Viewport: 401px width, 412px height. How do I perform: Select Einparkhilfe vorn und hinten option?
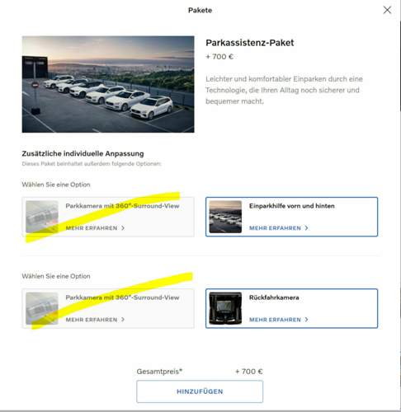291,217
